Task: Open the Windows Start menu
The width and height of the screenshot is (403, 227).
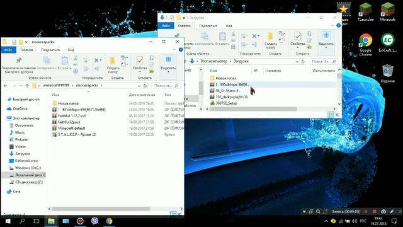Action: [8, 221]
